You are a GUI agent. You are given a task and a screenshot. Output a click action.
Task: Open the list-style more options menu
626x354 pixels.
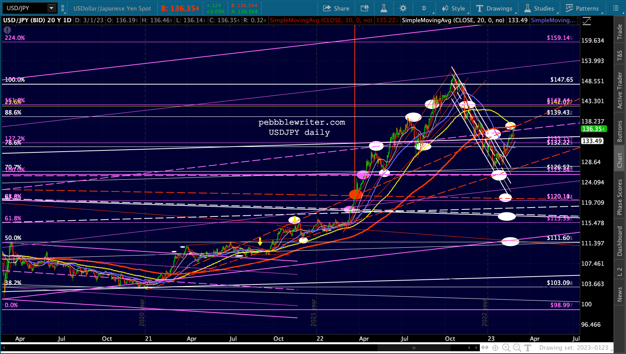click(616, 8)
